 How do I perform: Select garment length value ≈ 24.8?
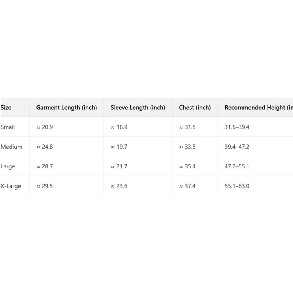click(x=45, y=147)
